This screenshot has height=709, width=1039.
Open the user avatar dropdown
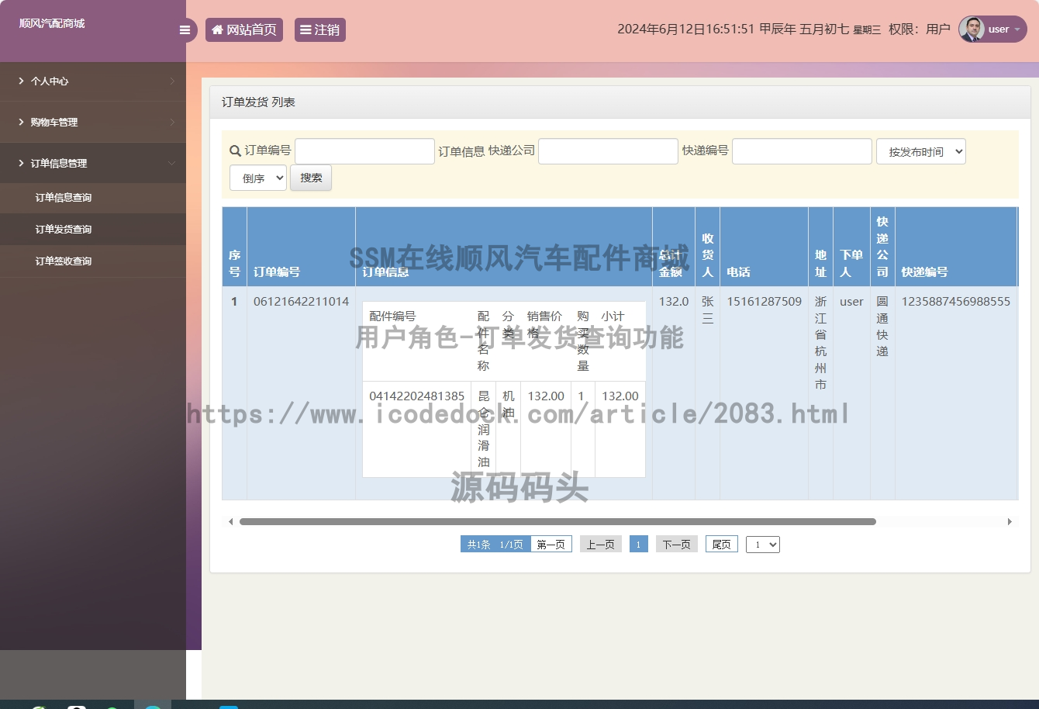[x=993, y=29]
